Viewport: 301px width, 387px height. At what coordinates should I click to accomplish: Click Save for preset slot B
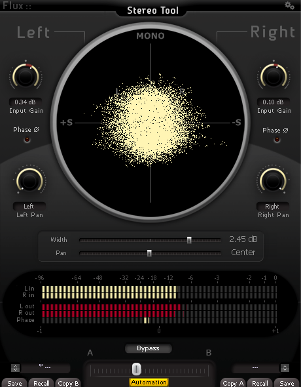coord(287,383)
